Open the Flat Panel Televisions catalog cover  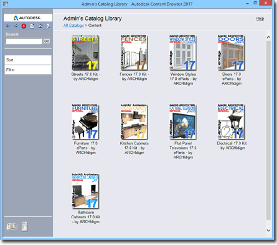pos(182,122)
